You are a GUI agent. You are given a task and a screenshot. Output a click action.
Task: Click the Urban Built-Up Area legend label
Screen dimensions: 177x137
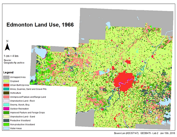[19, 85]
